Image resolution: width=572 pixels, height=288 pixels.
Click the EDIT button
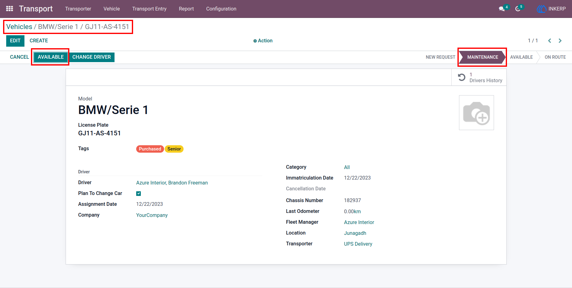[x=15, y=41]
